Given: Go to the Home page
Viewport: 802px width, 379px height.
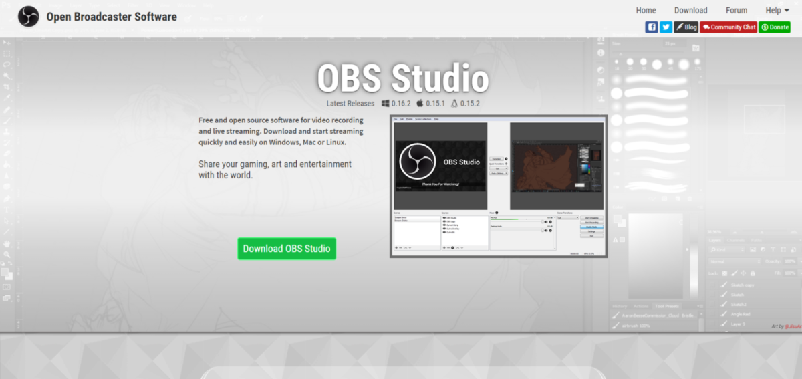Looking at the screenshot, I should pyautogui.click(x=646, y=10).
